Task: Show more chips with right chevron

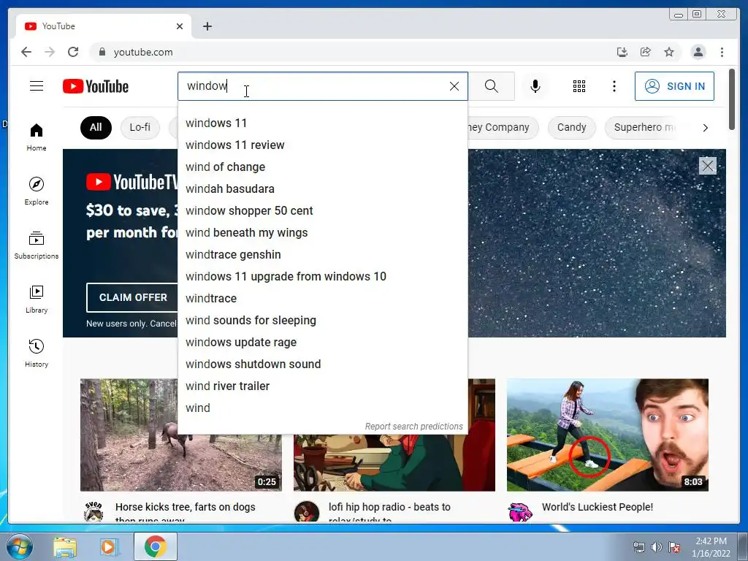Action: [x=705, y=127]
